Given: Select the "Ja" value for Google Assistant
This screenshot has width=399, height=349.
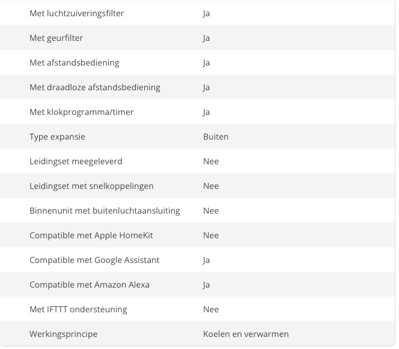Looking at the screenshot, I should pyautogui.click(x=207, y=260).
